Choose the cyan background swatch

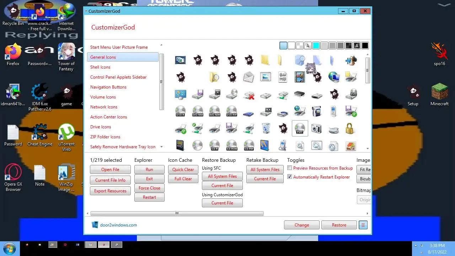click(x=316, y=46)
